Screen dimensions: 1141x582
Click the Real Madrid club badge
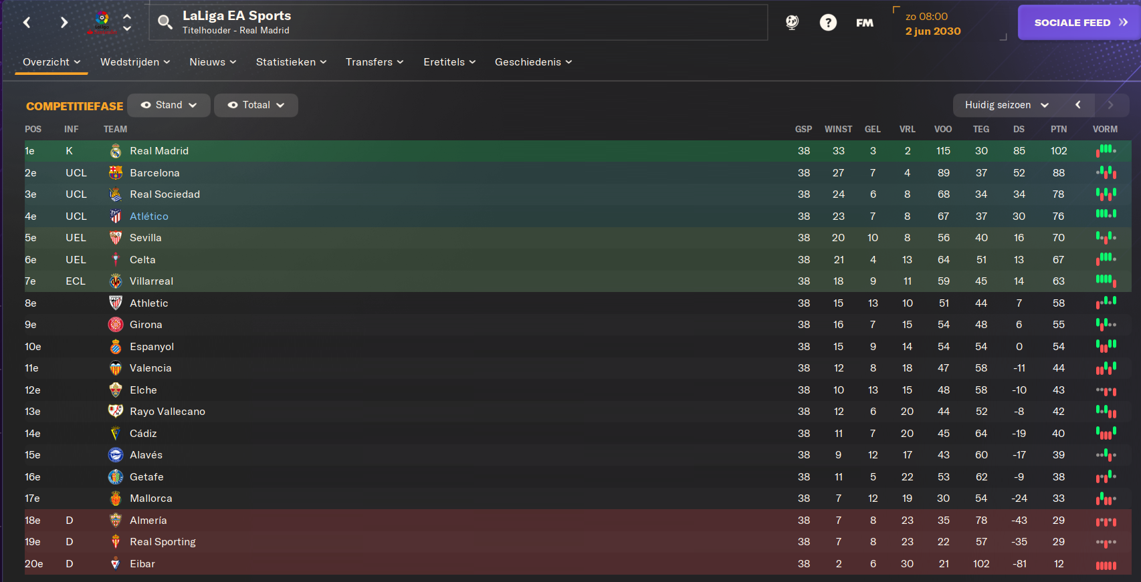(x=116, y=151)
